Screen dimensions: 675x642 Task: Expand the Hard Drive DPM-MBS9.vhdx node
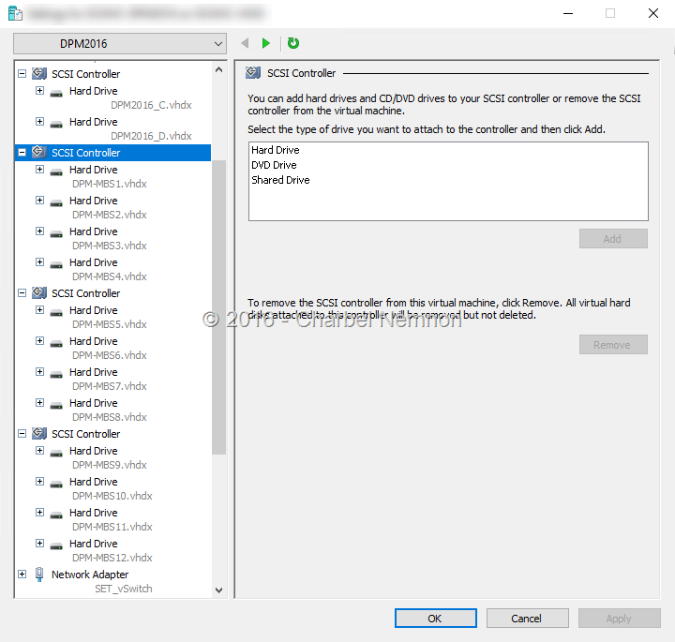(39, 451)
